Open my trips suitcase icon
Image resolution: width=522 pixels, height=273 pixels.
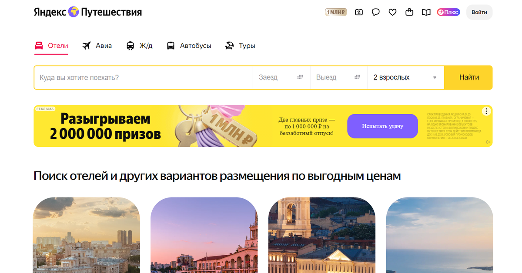tap(409, 12)
